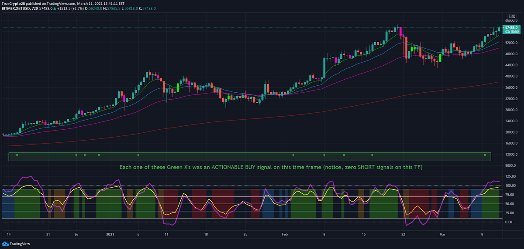Click the 8000.0 price axis label

coord(511,165)
